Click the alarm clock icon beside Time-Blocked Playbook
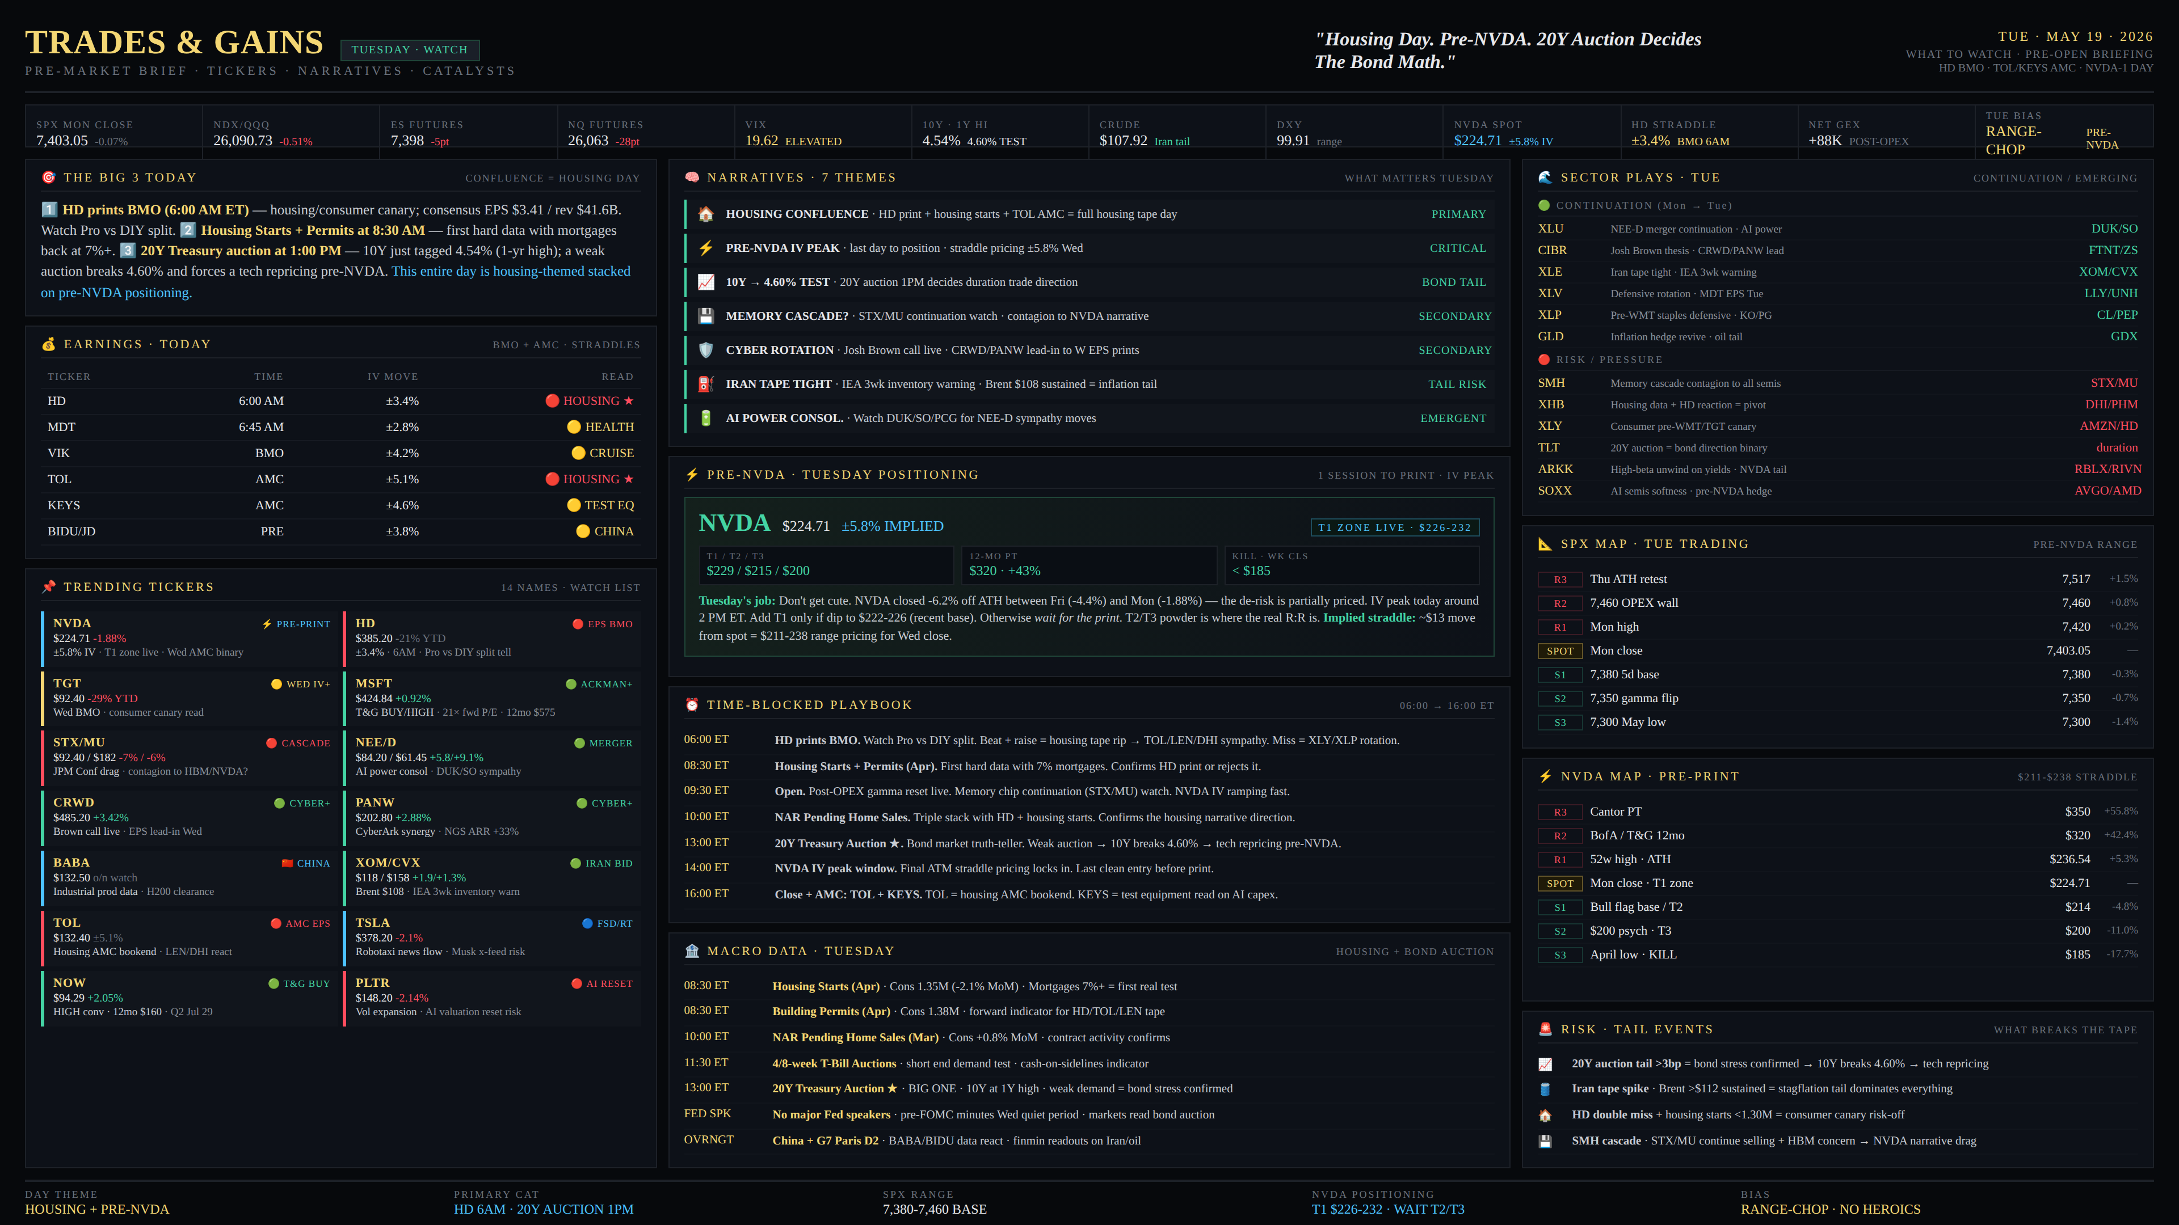 pyautogui.click(x=692, y=705)
